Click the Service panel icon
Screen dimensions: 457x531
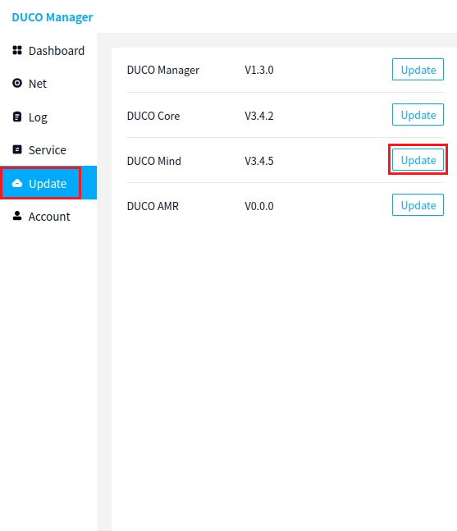(x=17, y=149)
